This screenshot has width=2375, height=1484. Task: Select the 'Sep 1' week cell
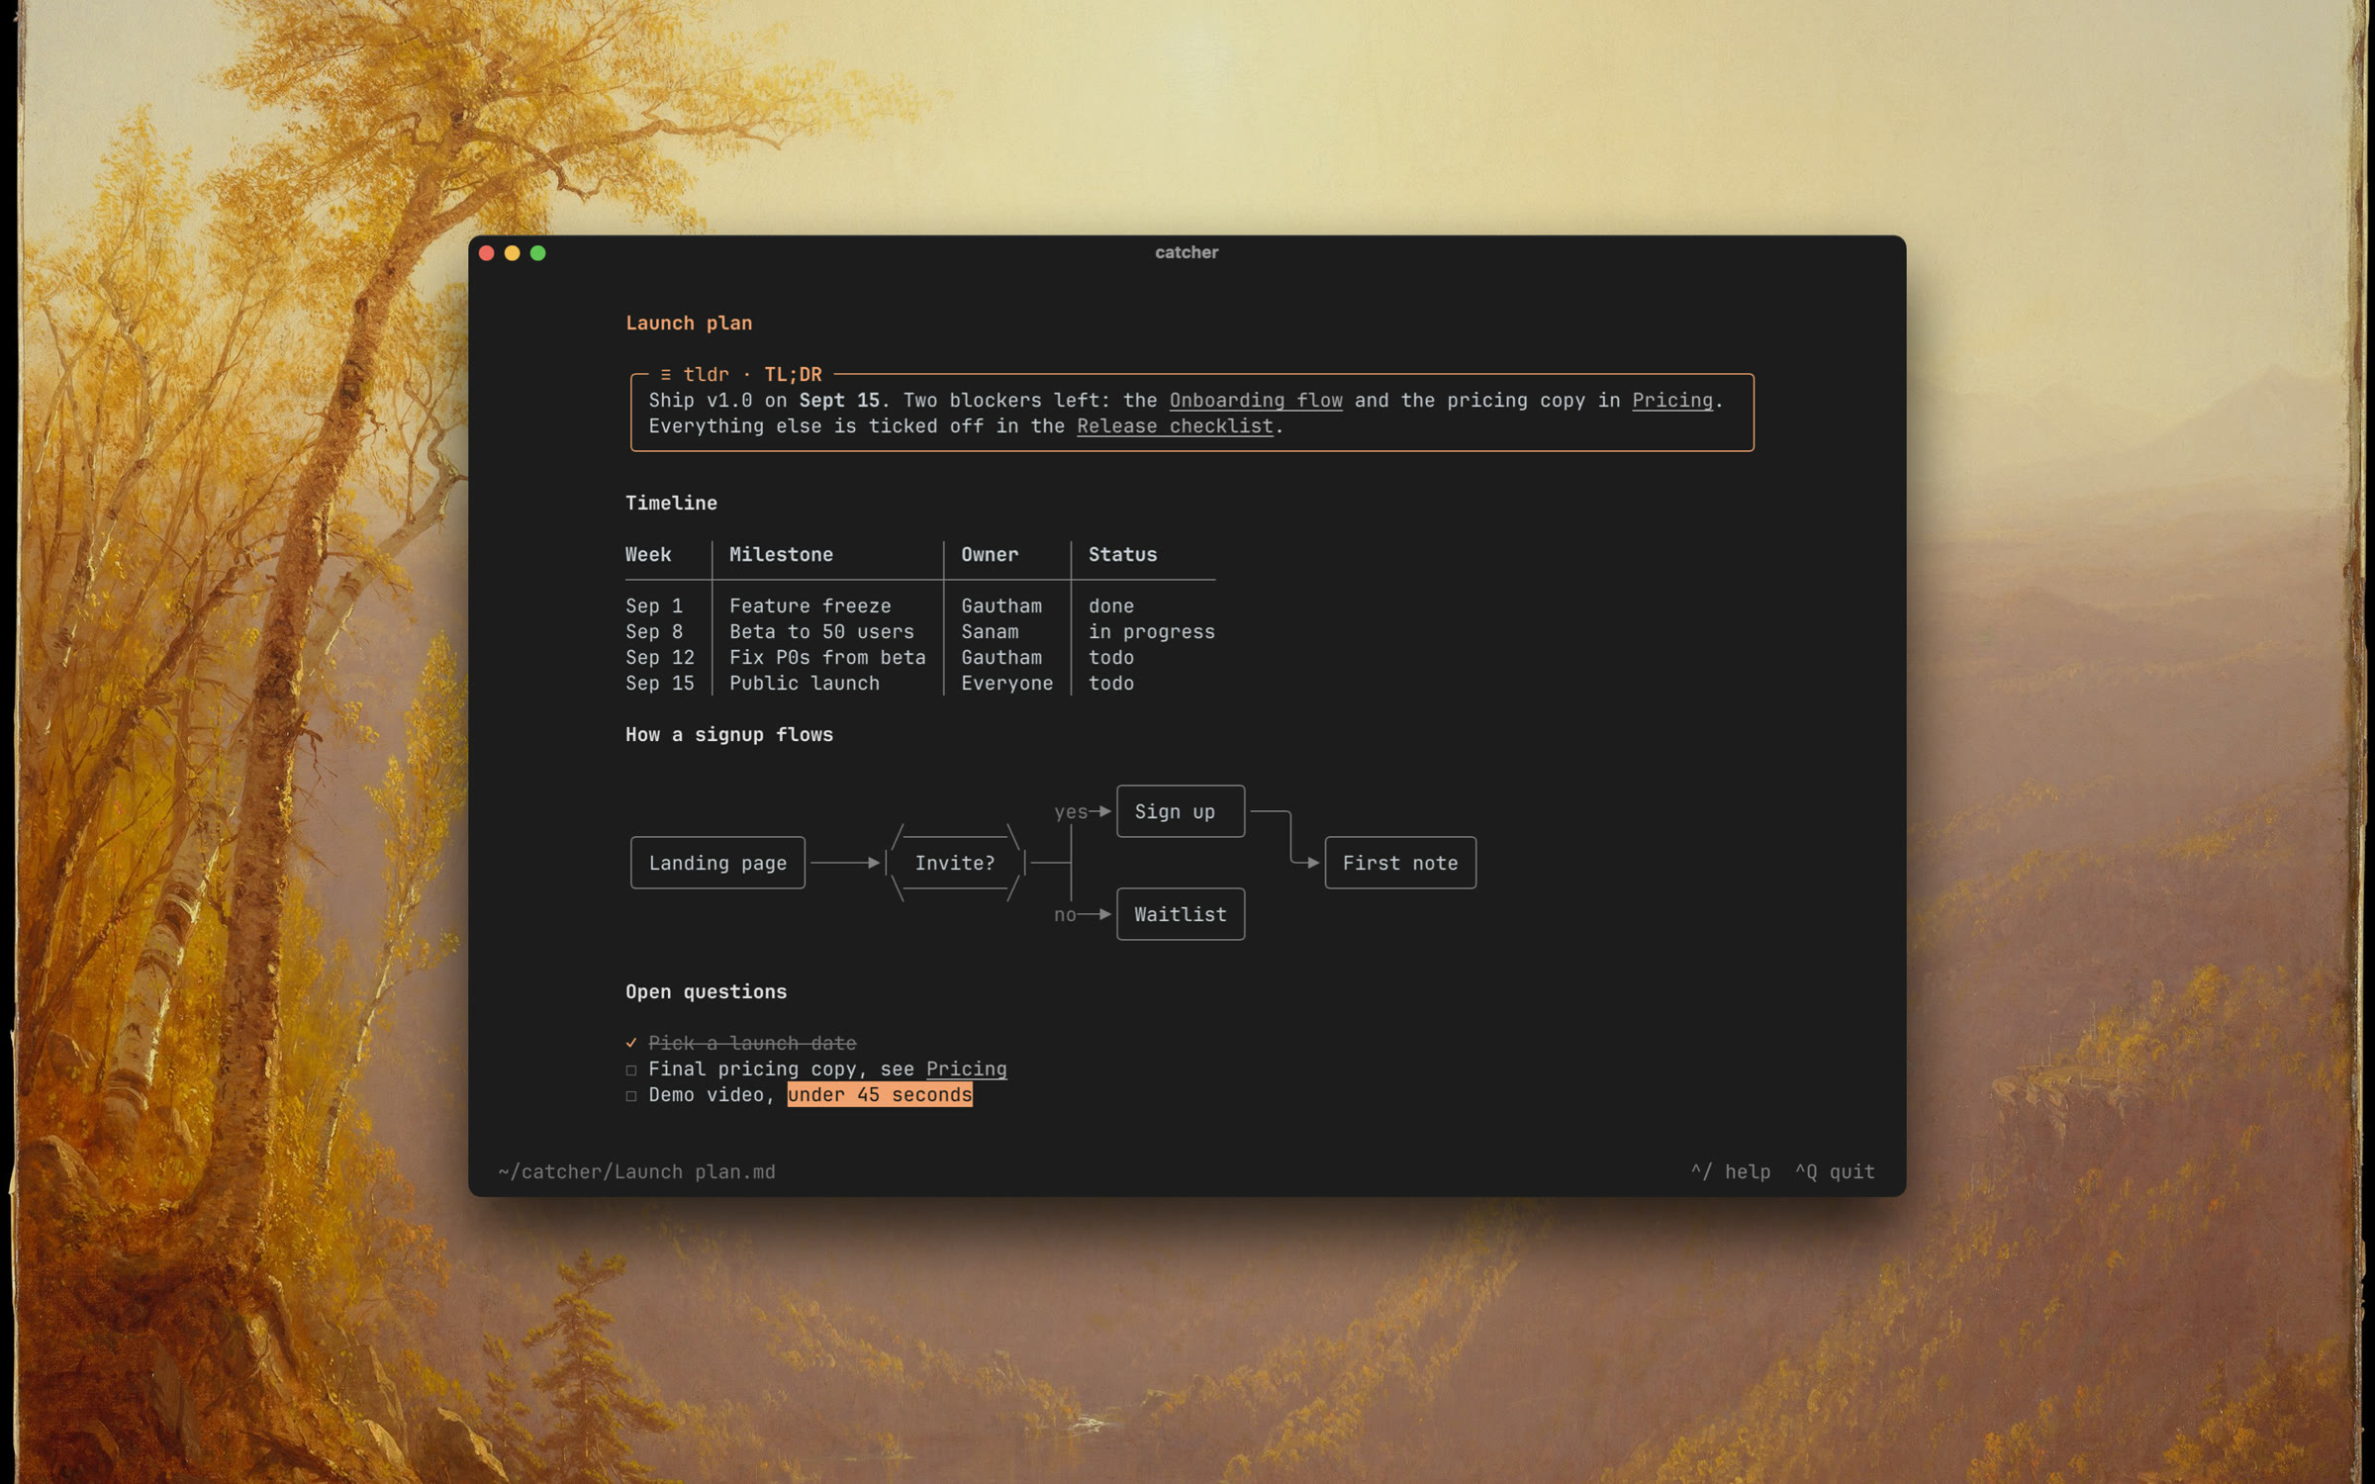coord(654,606)
